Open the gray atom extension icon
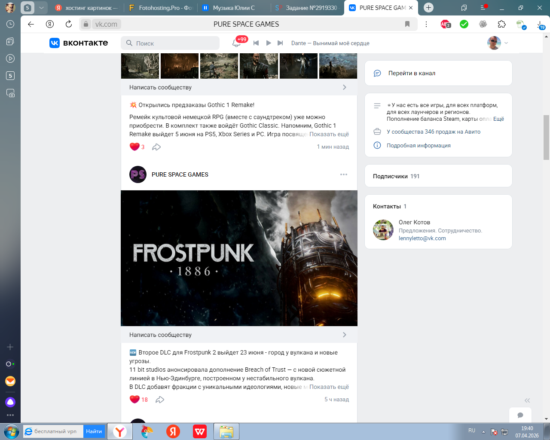550x440 pixels. pos(483,24)
